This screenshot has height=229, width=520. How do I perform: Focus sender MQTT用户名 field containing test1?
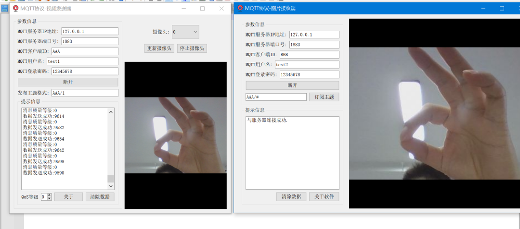coord(82,61)
